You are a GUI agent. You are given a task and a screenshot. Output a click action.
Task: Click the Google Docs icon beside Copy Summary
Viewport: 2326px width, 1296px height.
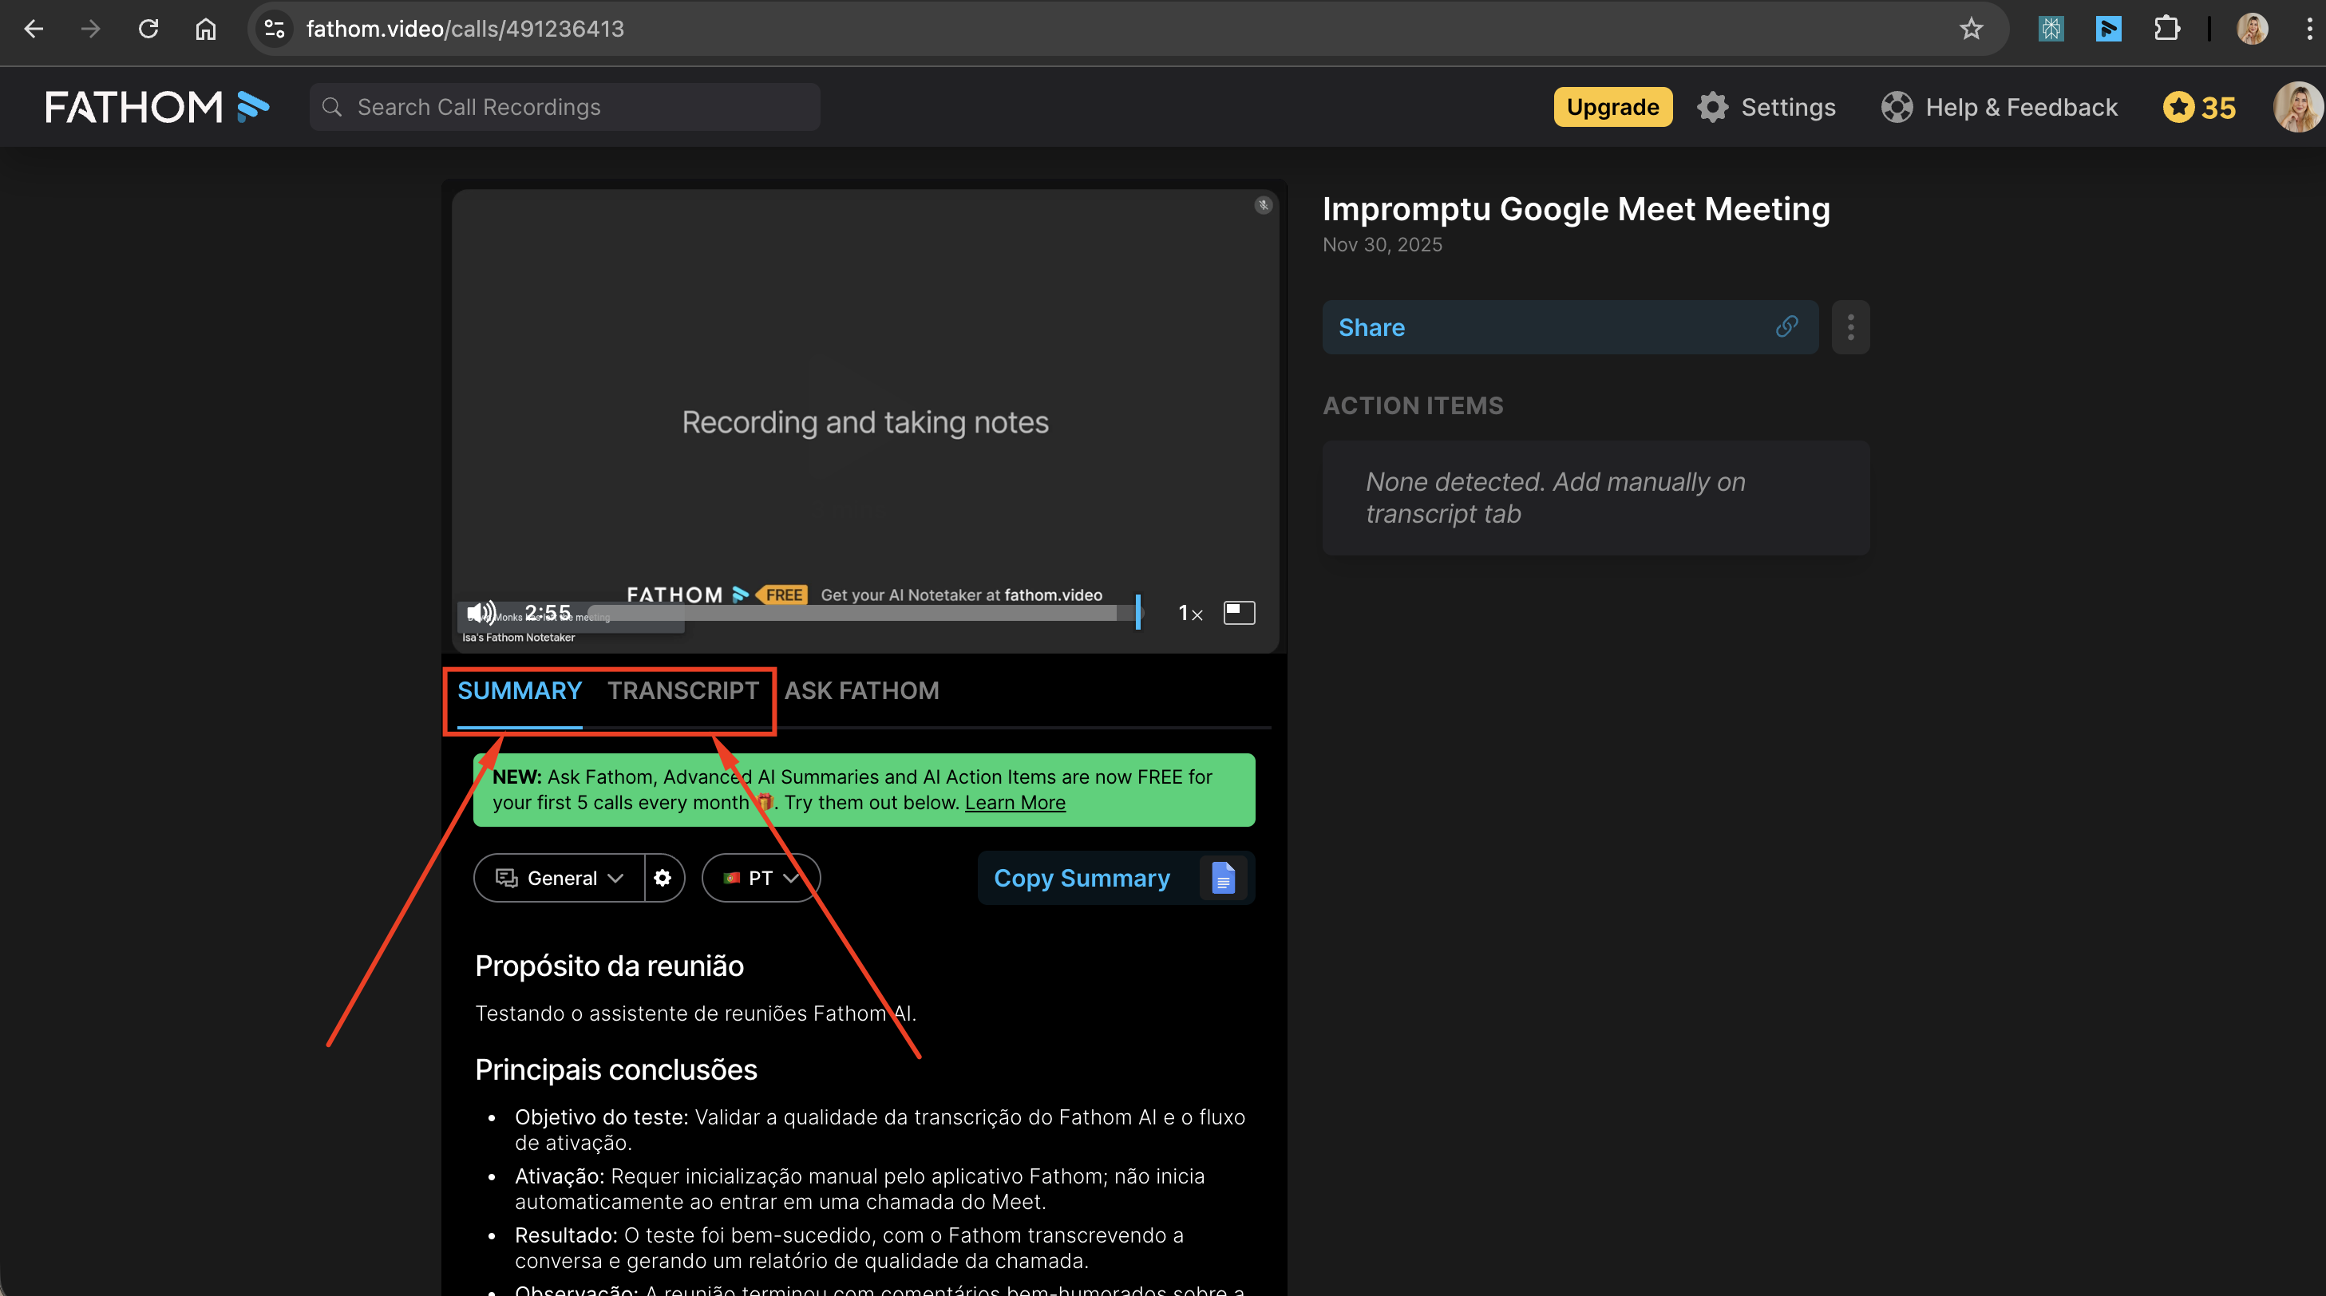pyautogui.click(x=1223, y=877)
